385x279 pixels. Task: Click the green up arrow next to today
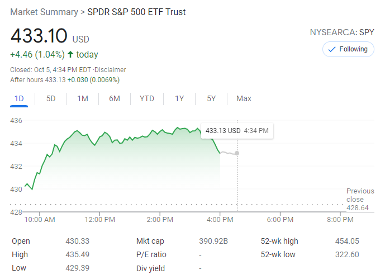pyautogui.click(x=70, y=55)
